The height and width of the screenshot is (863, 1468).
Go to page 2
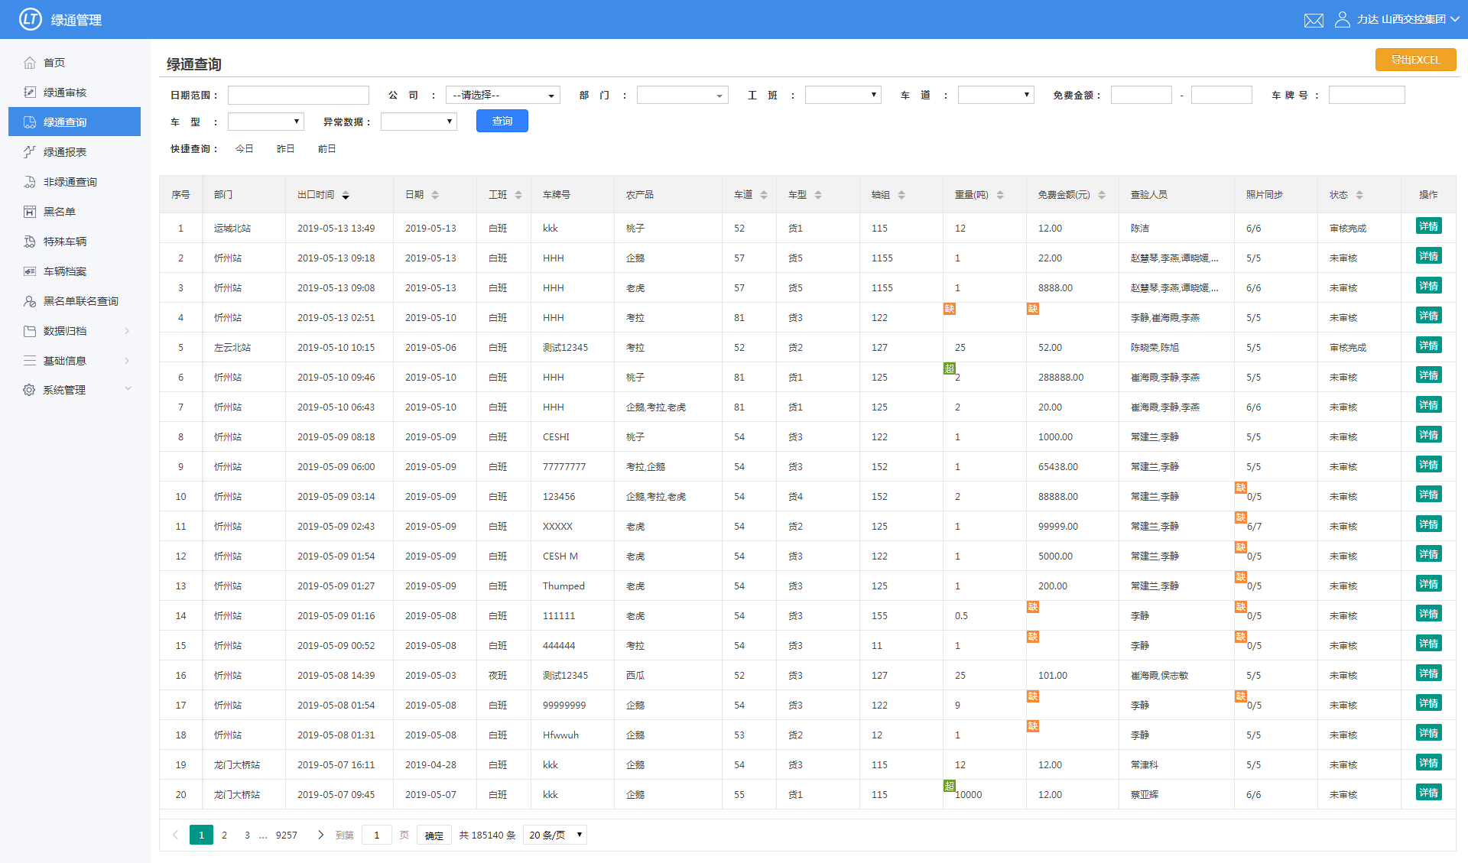click(x=224, y=835)
